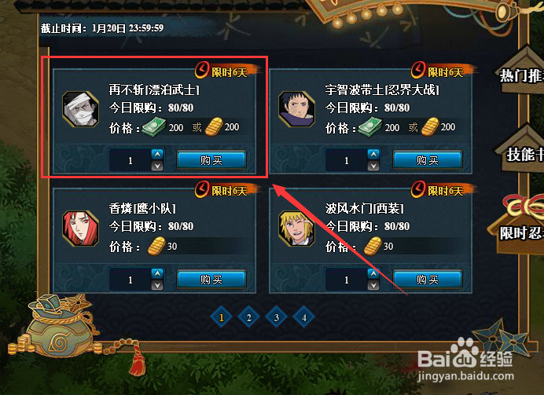Buy 波风水门[西装] with 购买 button
The image size is (544, 395).
[428, 280]
